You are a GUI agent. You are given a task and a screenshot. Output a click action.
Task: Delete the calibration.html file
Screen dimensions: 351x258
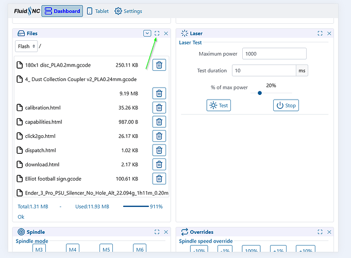pos(159,108)
